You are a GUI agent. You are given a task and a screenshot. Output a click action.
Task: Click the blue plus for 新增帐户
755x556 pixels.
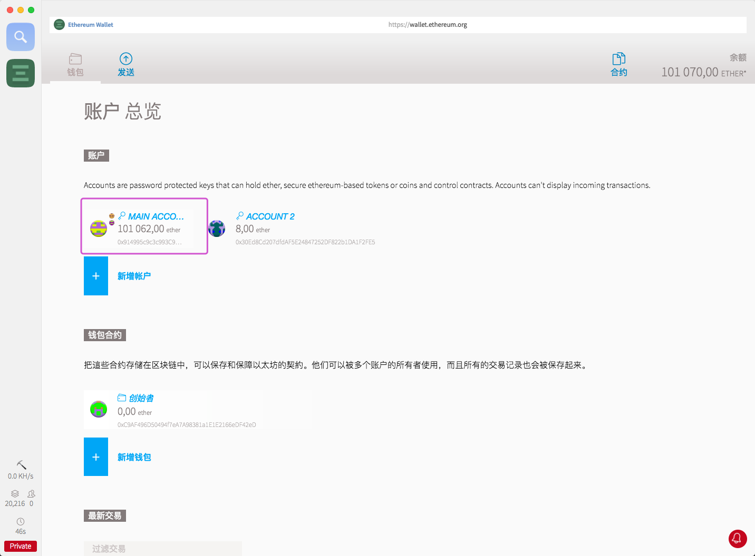(96, 276)
